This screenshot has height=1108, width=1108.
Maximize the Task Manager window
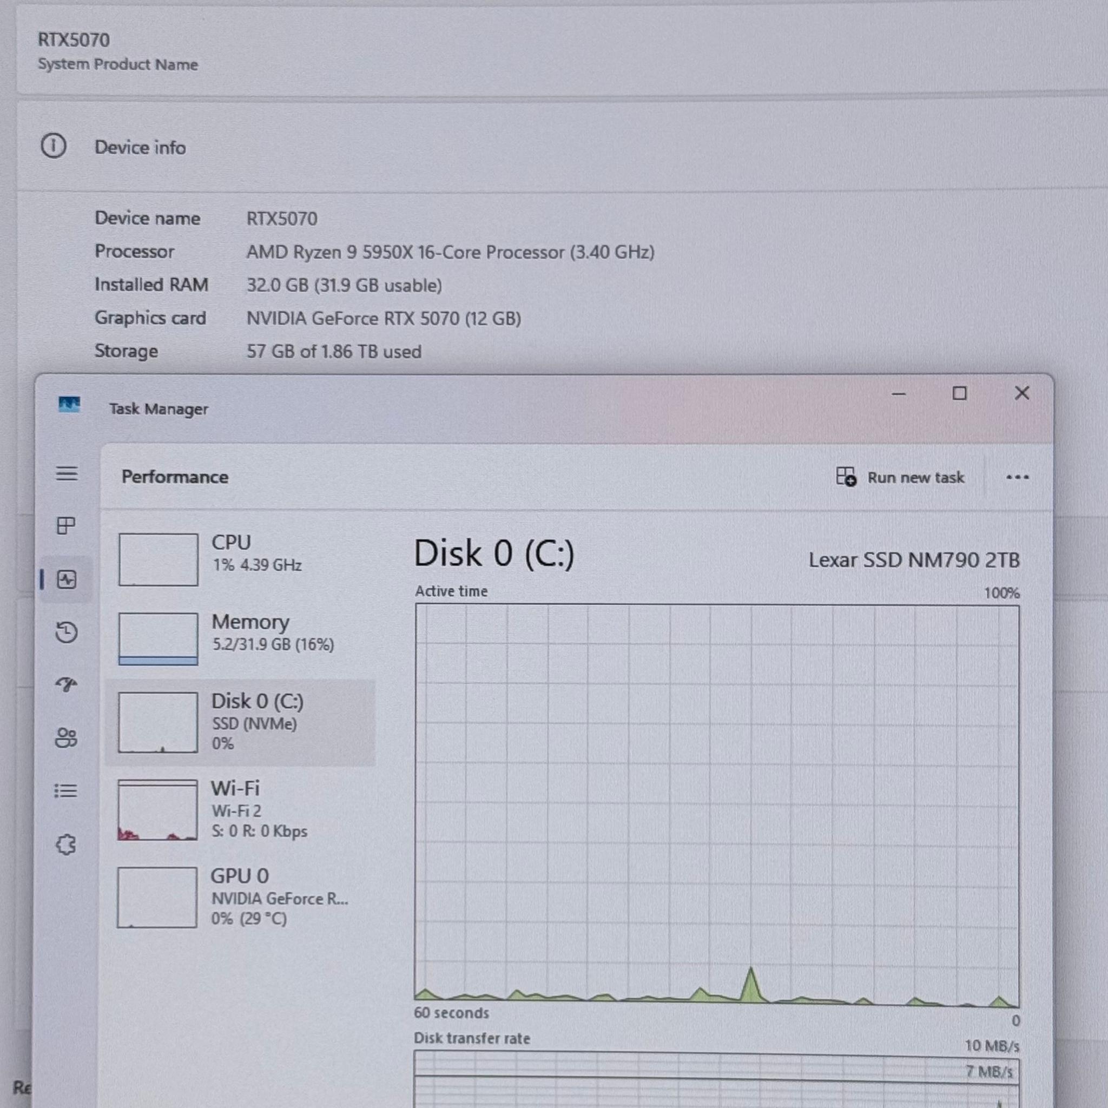coord(959,393)
